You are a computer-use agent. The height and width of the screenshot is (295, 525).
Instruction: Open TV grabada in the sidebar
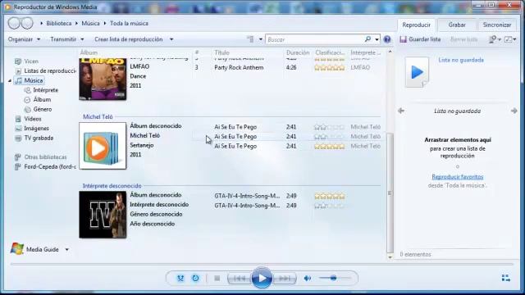coord(39,138)
